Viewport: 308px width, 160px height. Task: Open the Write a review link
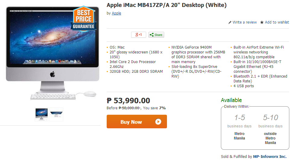pyautogui.click(x=244, y=22)
